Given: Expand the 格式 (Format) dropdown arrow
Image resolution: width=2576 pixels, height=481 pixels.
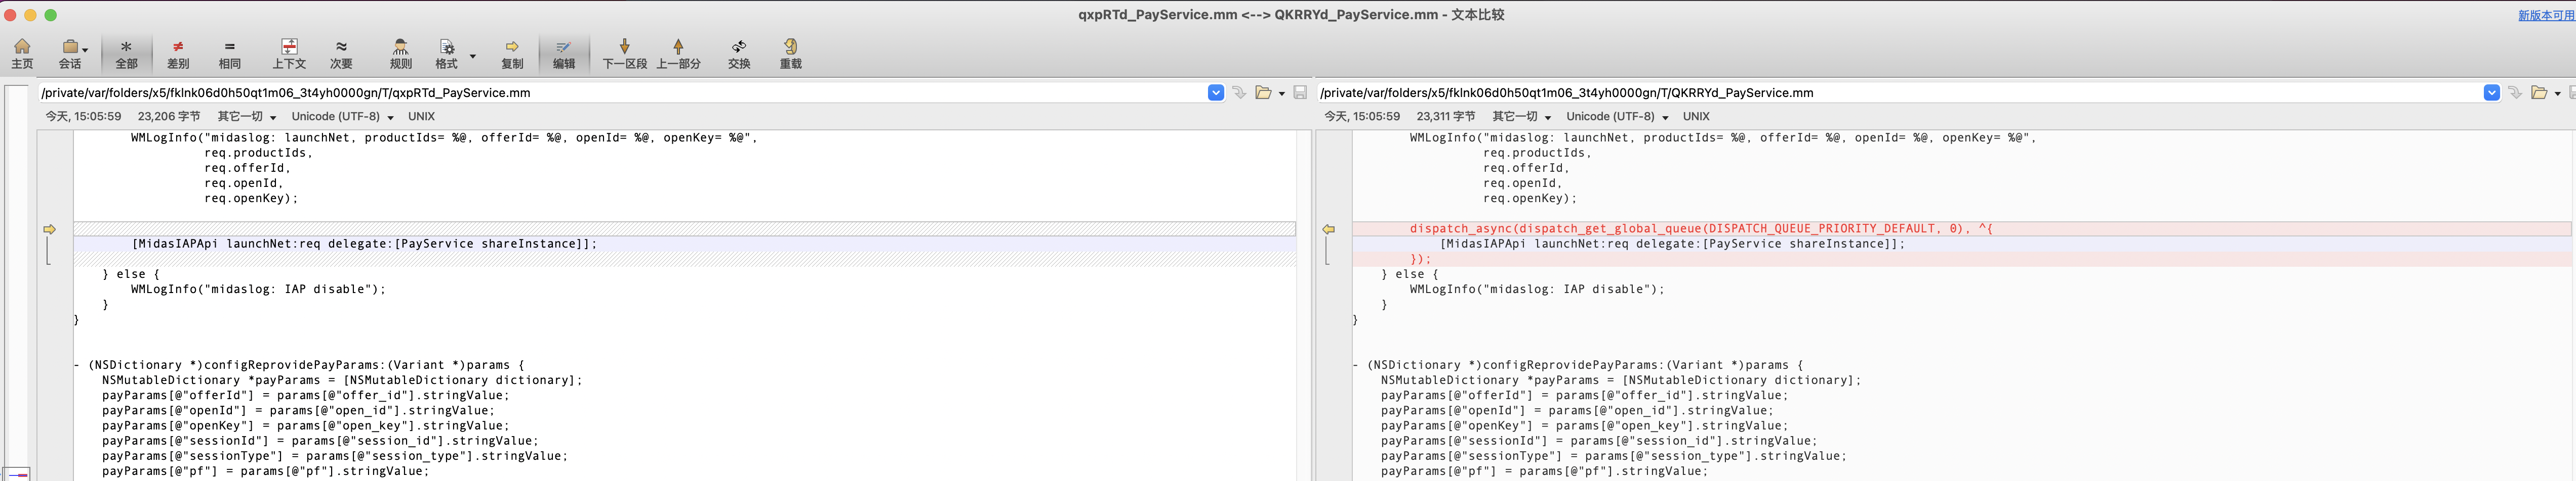Looking at the screenshot, I should [473, 56].
